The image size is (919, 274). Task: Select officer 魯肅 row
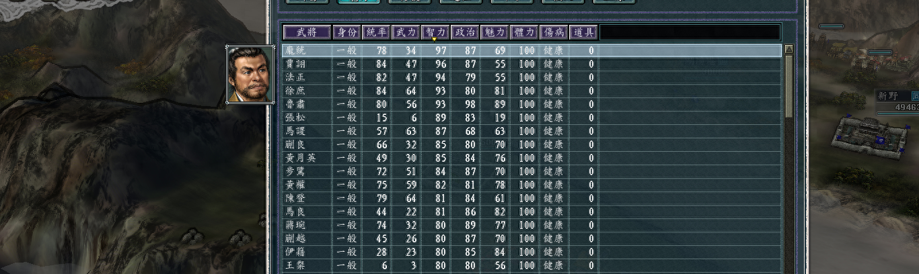(531, 104)
